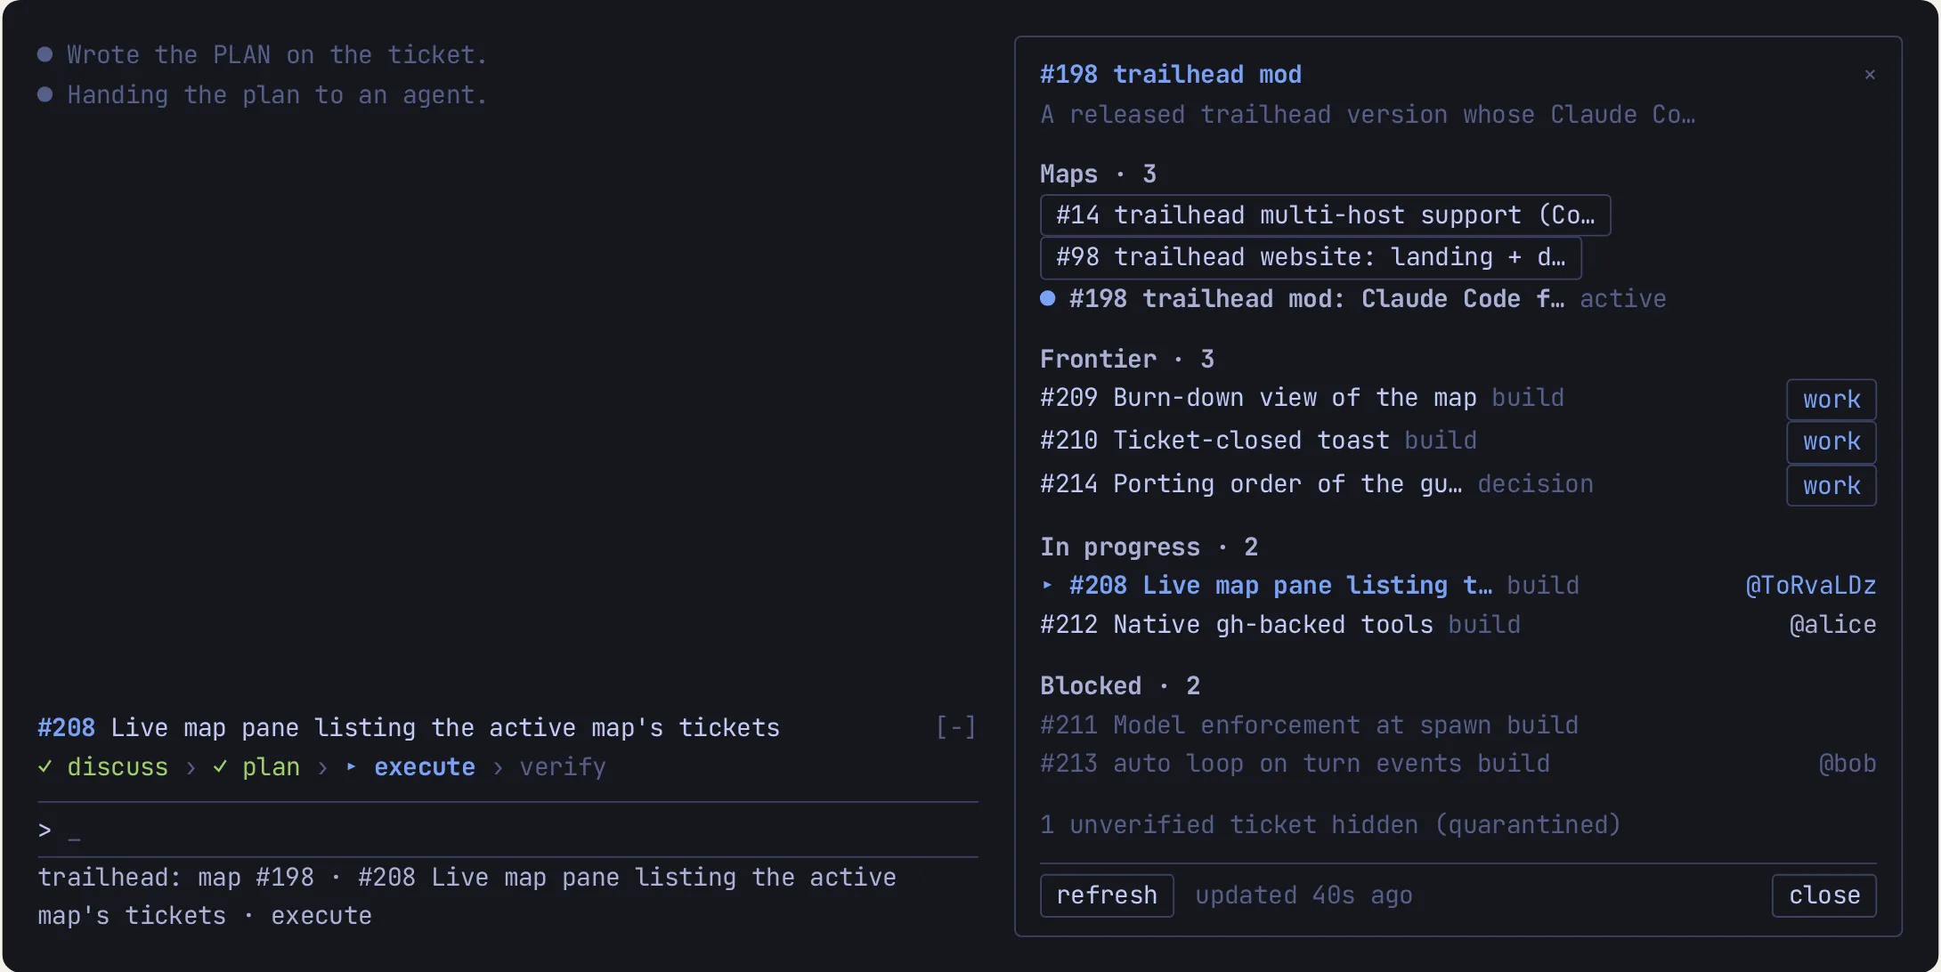The height and width of the screenshot is (972, 1941).
Task: Click work button for #210 Ticket-closed toast
Action: [1831, 441]
